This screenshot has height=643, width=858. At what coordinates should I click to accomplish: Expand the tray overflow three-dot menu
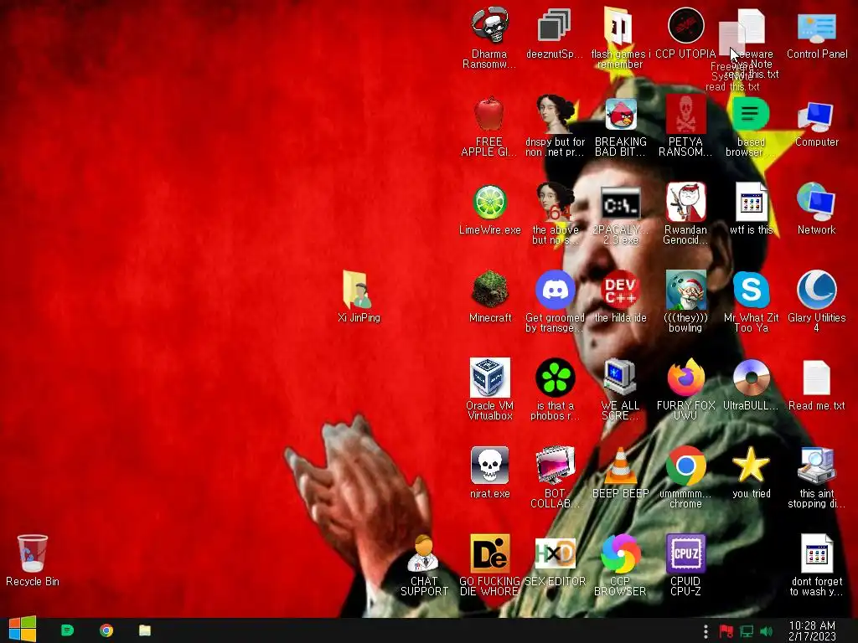706,631
